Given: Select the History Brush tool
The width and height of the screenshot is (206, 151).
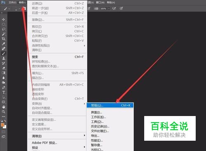Looking at the screenshot, I should click(4, 63).
